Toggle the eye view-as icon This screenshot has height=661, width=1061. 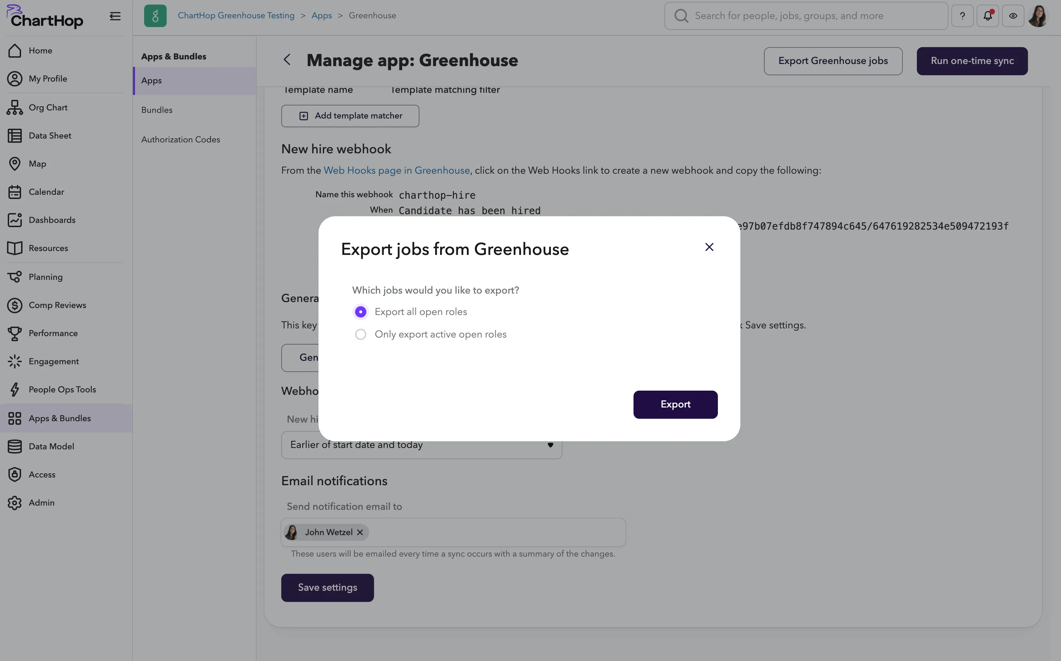pyautogui.click(x=1013, y=16)
